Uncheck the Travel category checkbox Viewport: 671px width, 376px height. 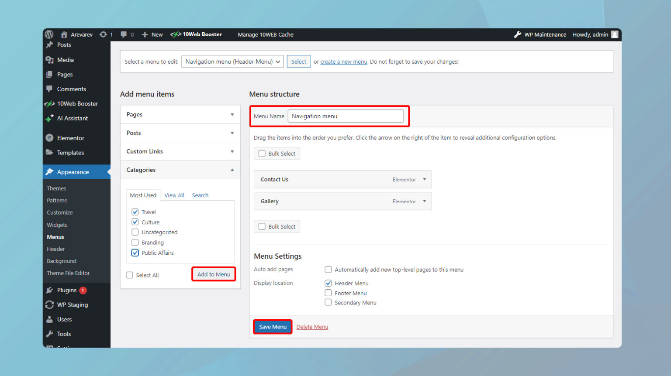(x=135, y=212)
